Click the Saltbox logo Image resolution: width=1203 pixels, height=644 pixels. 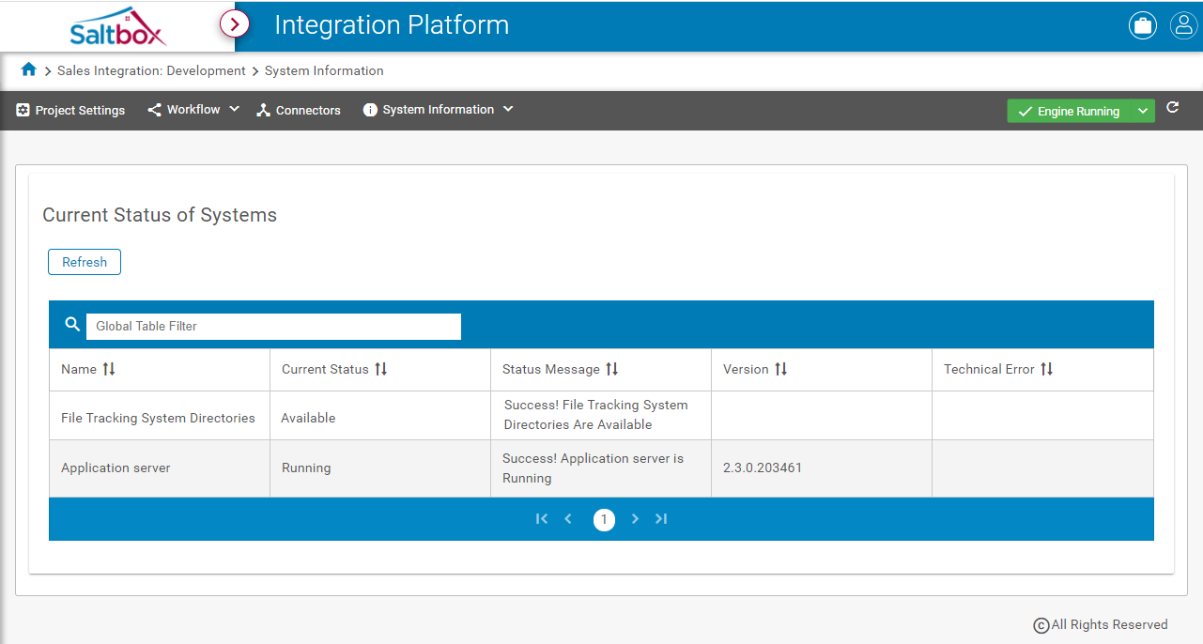pos(118,26)
